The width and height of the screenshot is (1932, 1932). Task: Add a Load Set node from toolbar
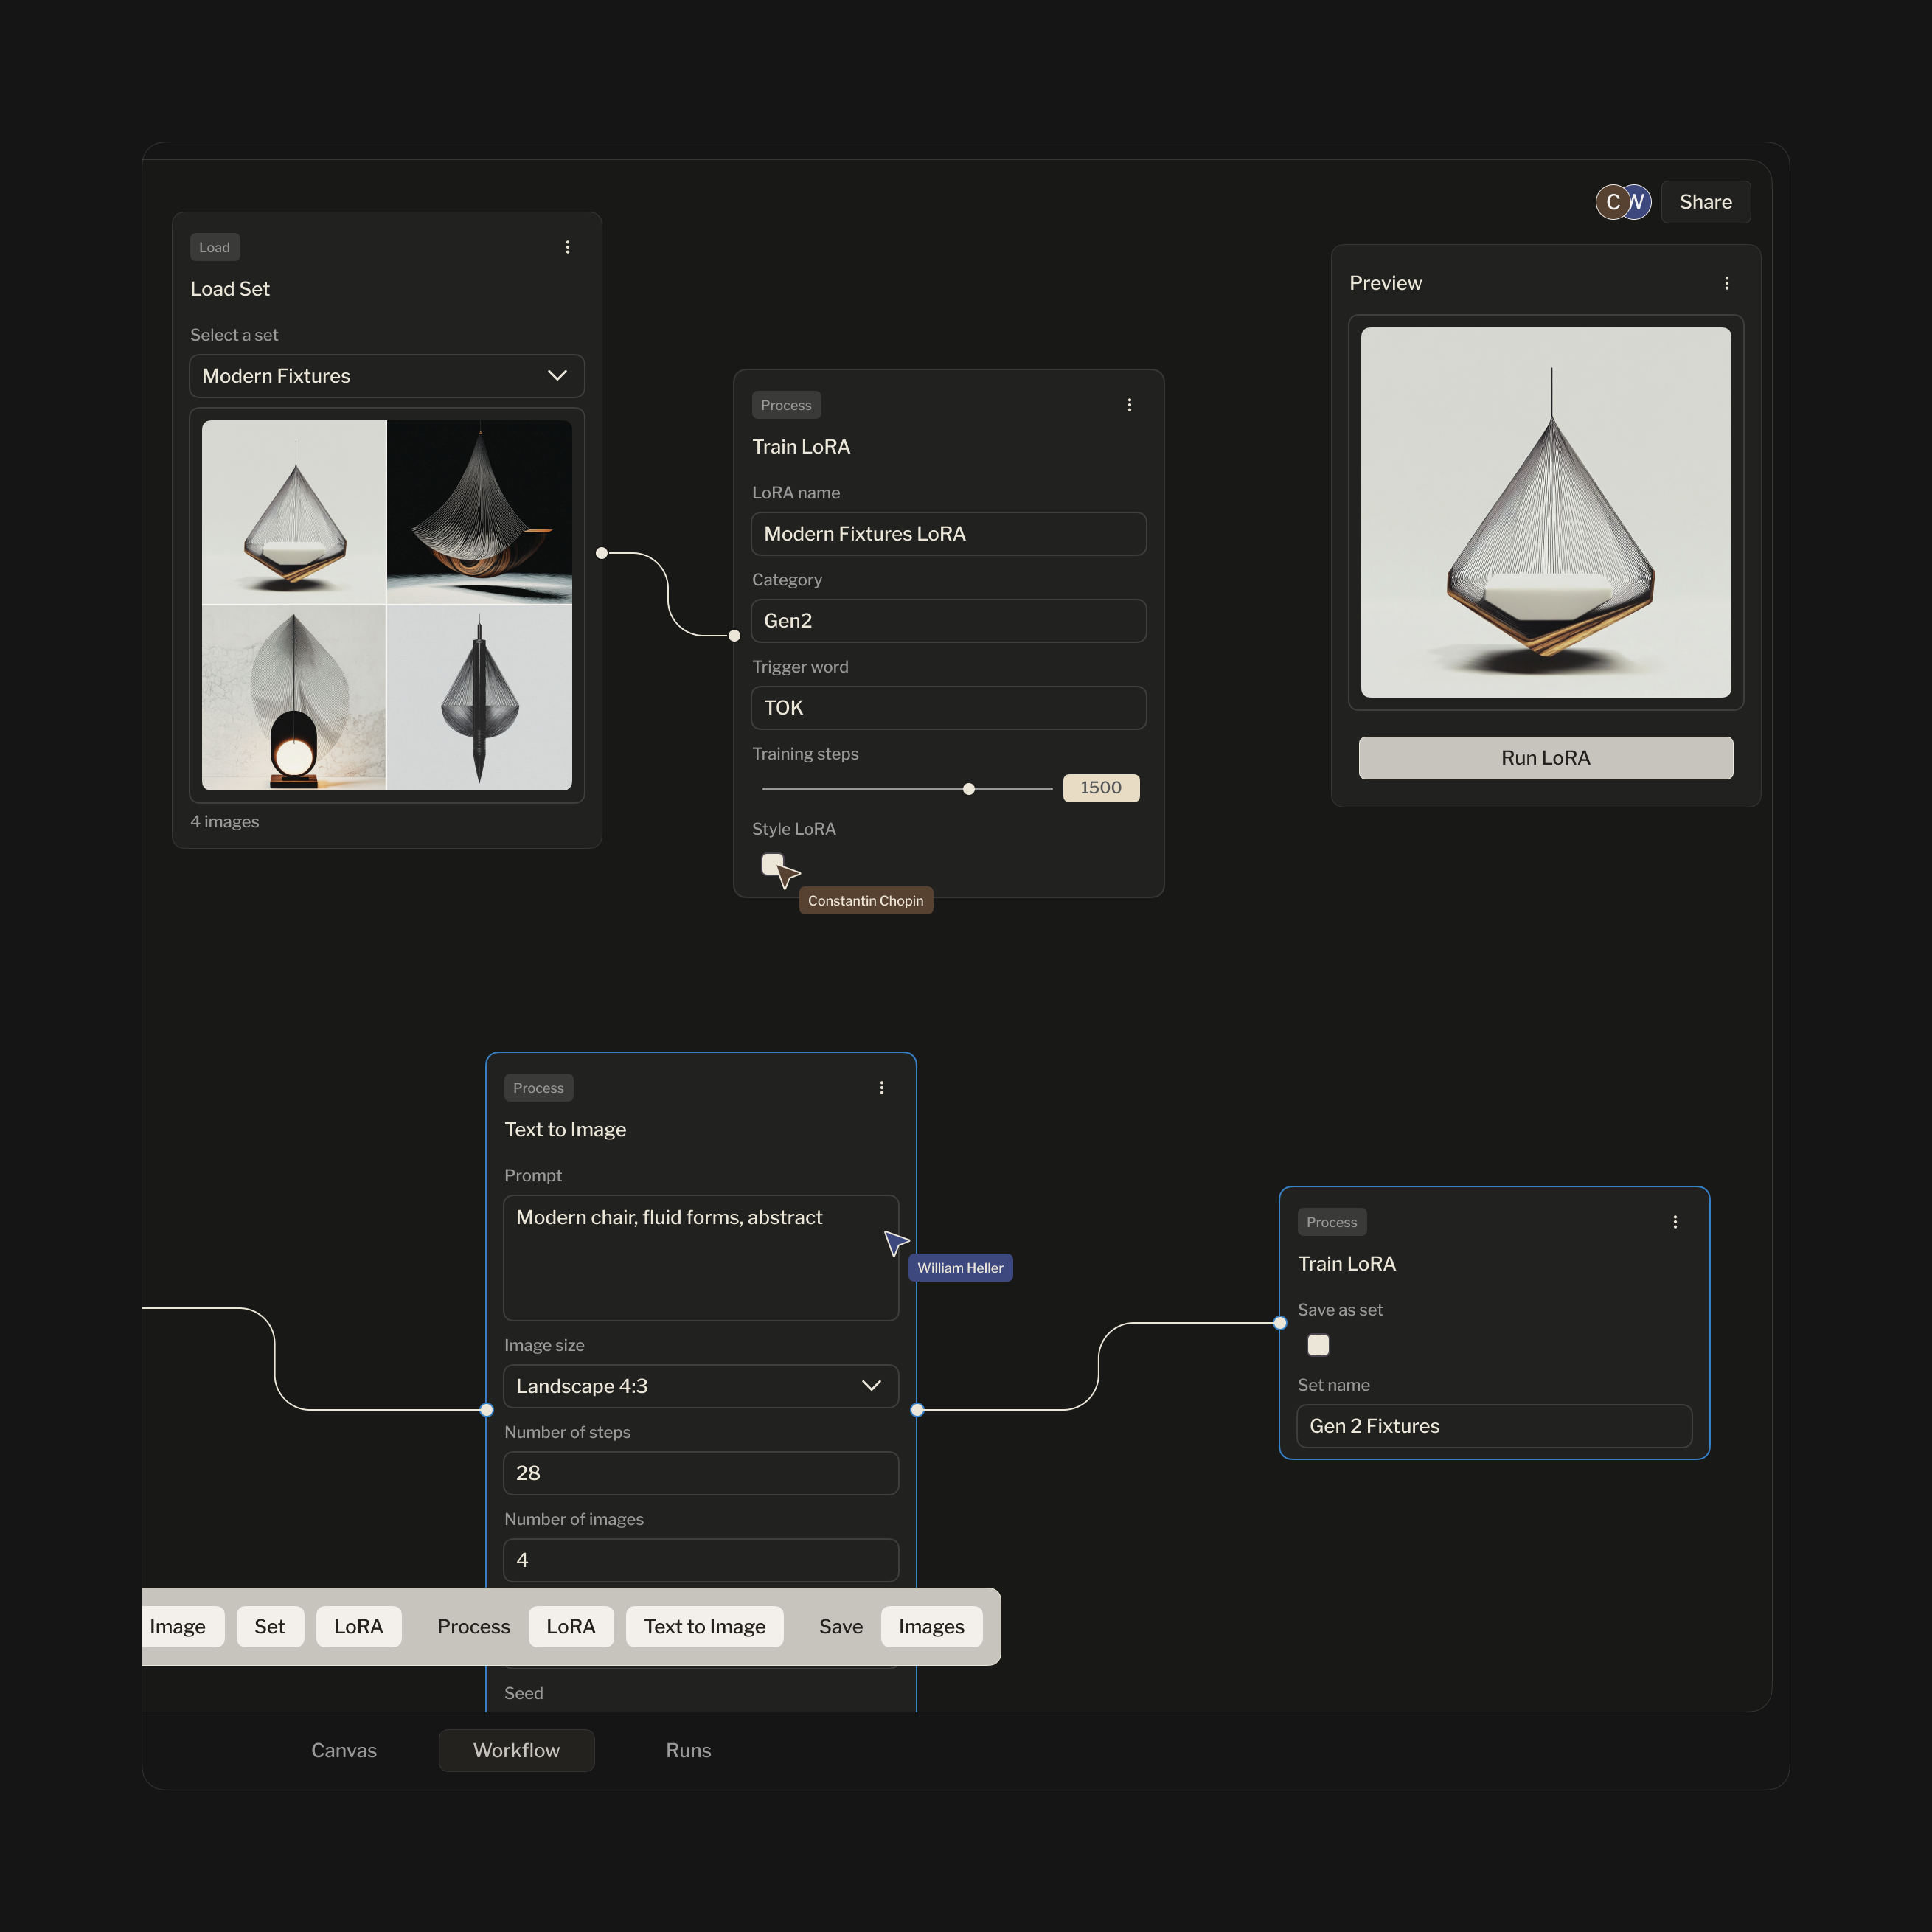pyautogui.click(x=270, y=1627)
